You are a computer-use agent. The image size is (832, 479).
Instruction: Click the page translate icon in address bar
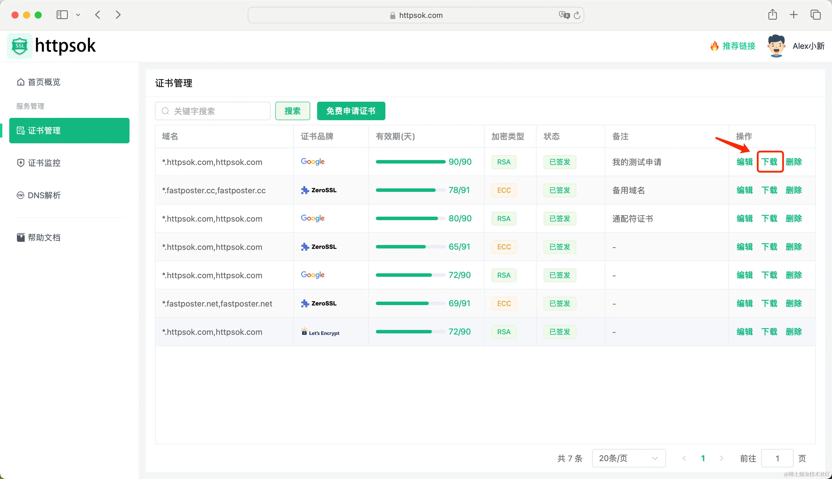coord(564,15)
